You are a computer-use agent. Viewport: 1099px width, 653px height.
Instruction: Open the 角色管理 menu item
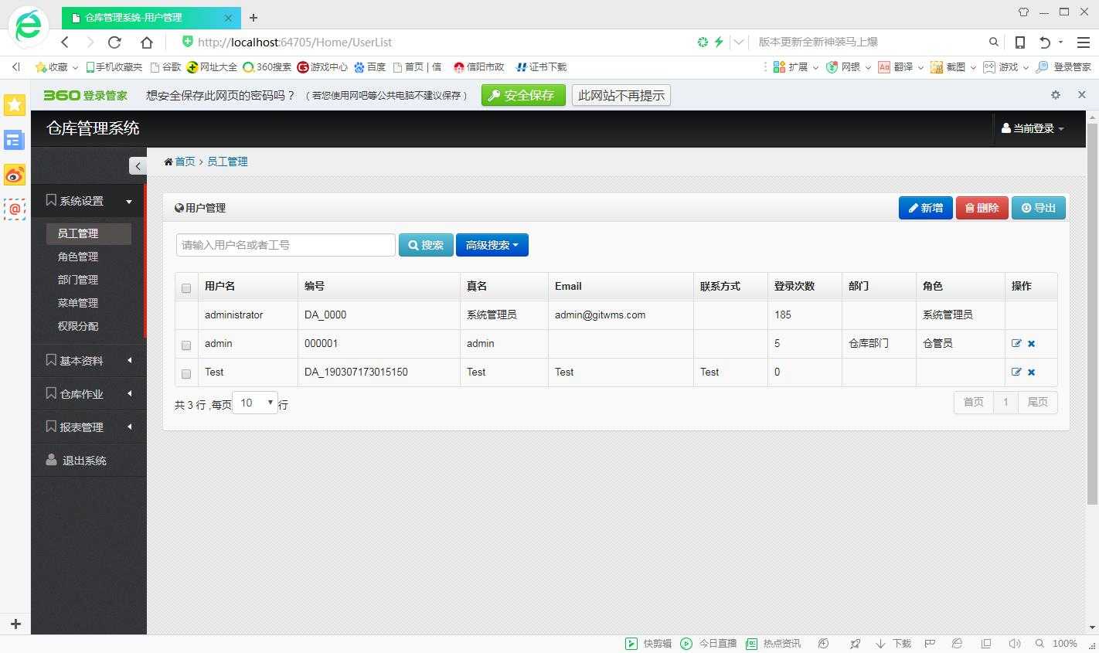coord(78,257)
